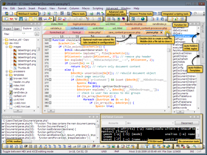
Task: Click the Underline icon in HTML toolbar
Action: [21, 146]
